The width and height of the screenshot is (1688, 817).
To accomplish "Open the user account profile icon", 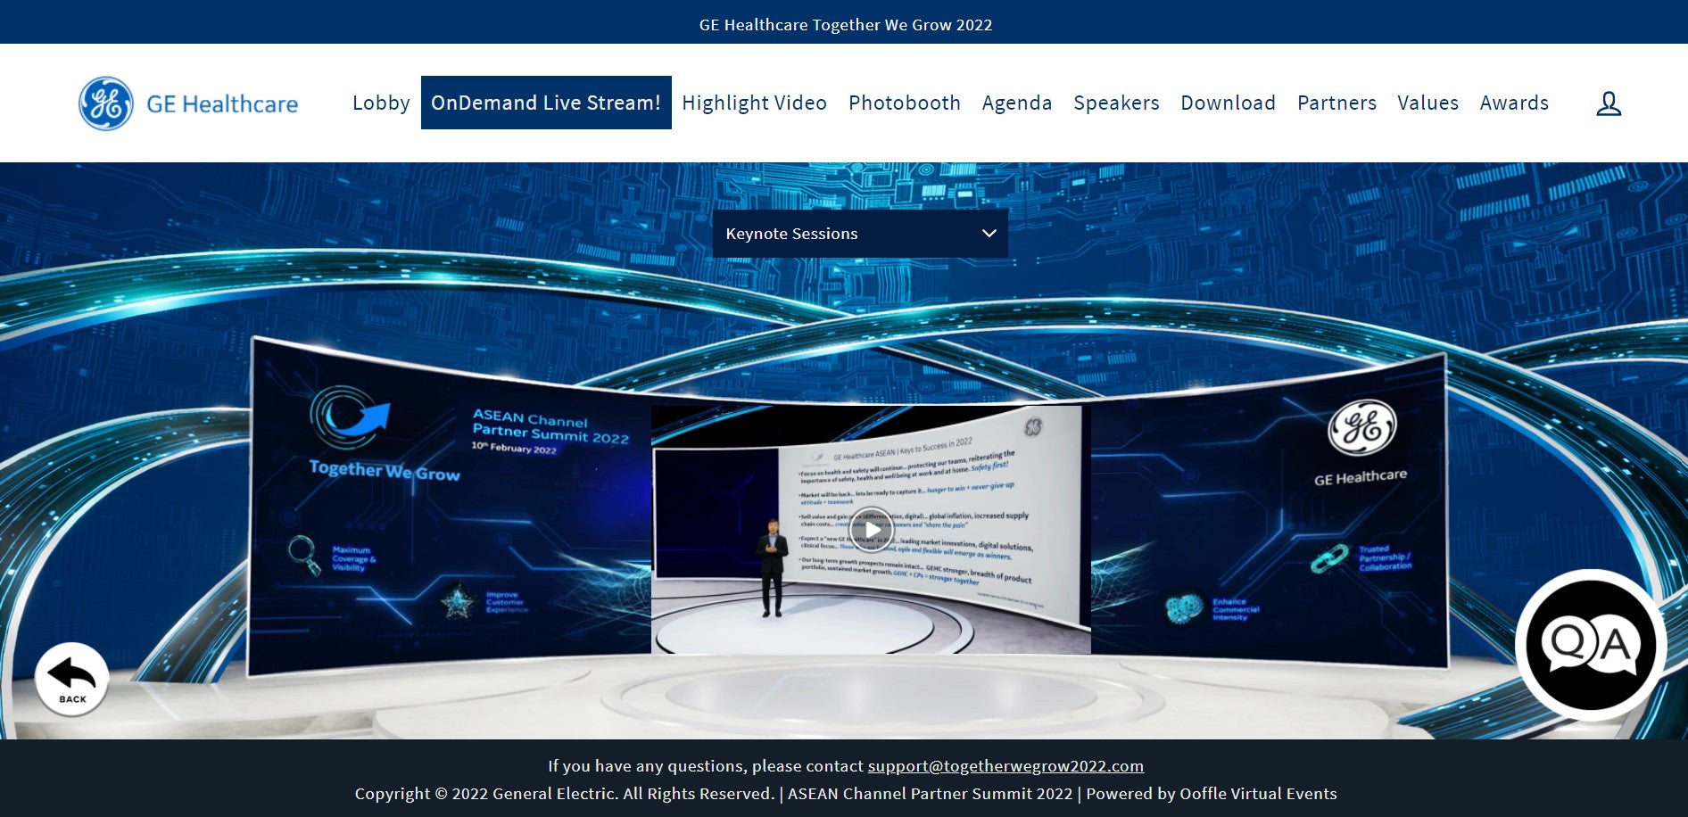I will pos(1608,103).
